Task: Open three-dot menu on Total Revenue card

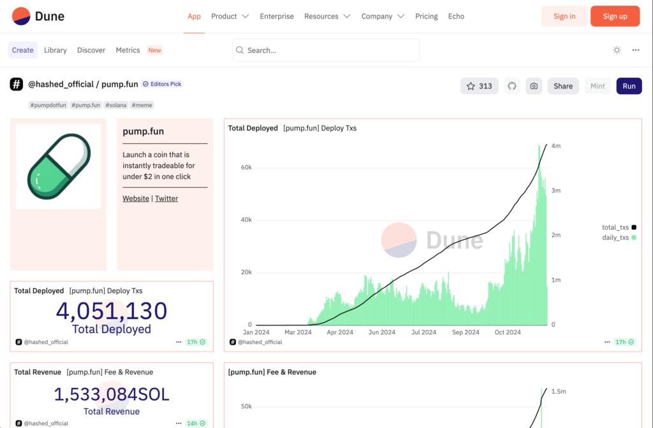Action: tap(179, 423)
